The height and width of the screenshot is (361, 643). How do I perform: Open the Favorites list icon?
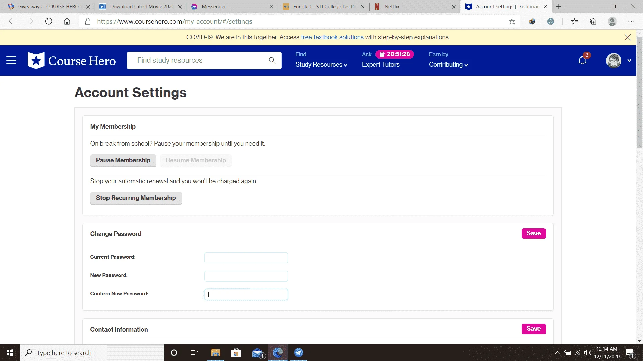click(575, 22)
